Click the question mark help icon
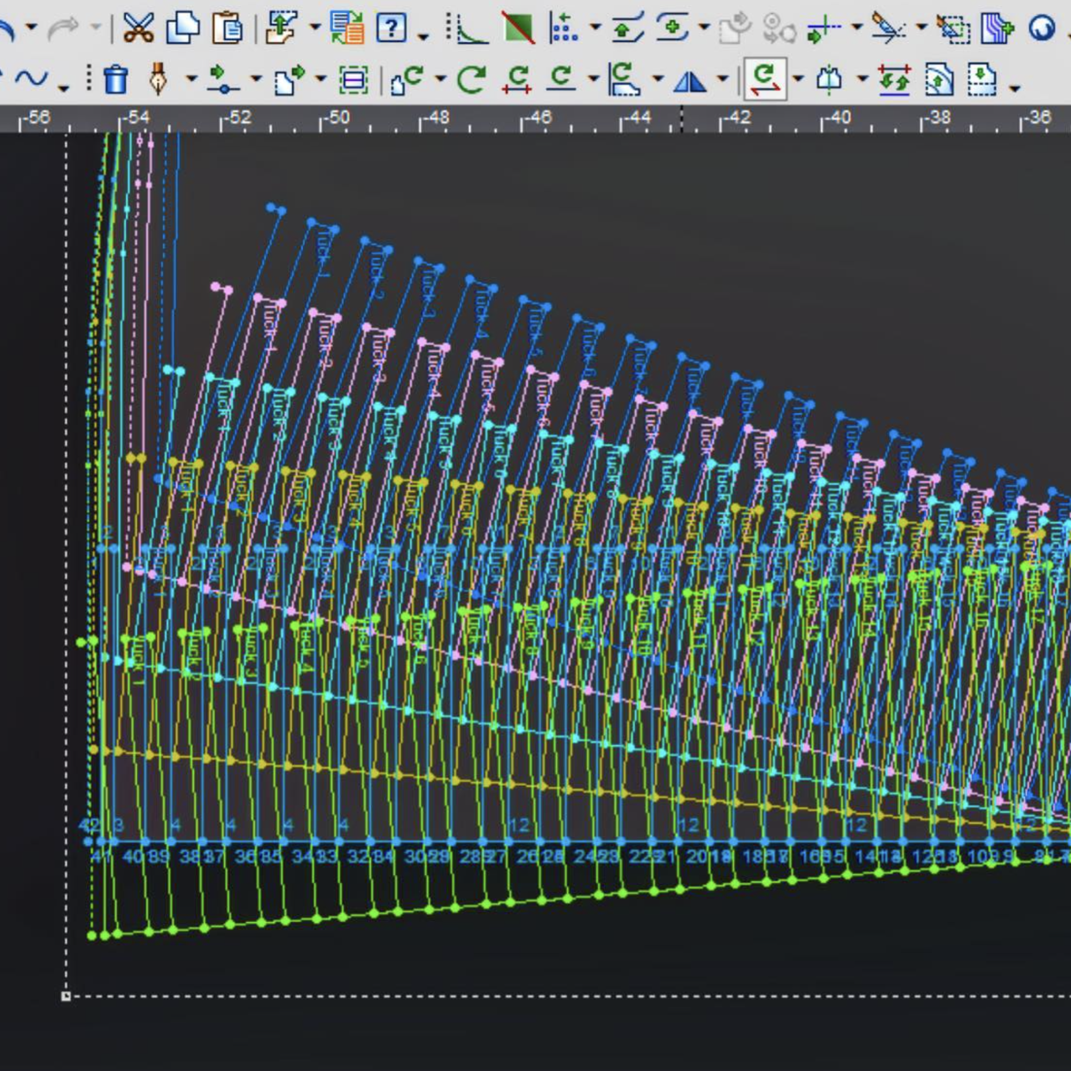 391,28
